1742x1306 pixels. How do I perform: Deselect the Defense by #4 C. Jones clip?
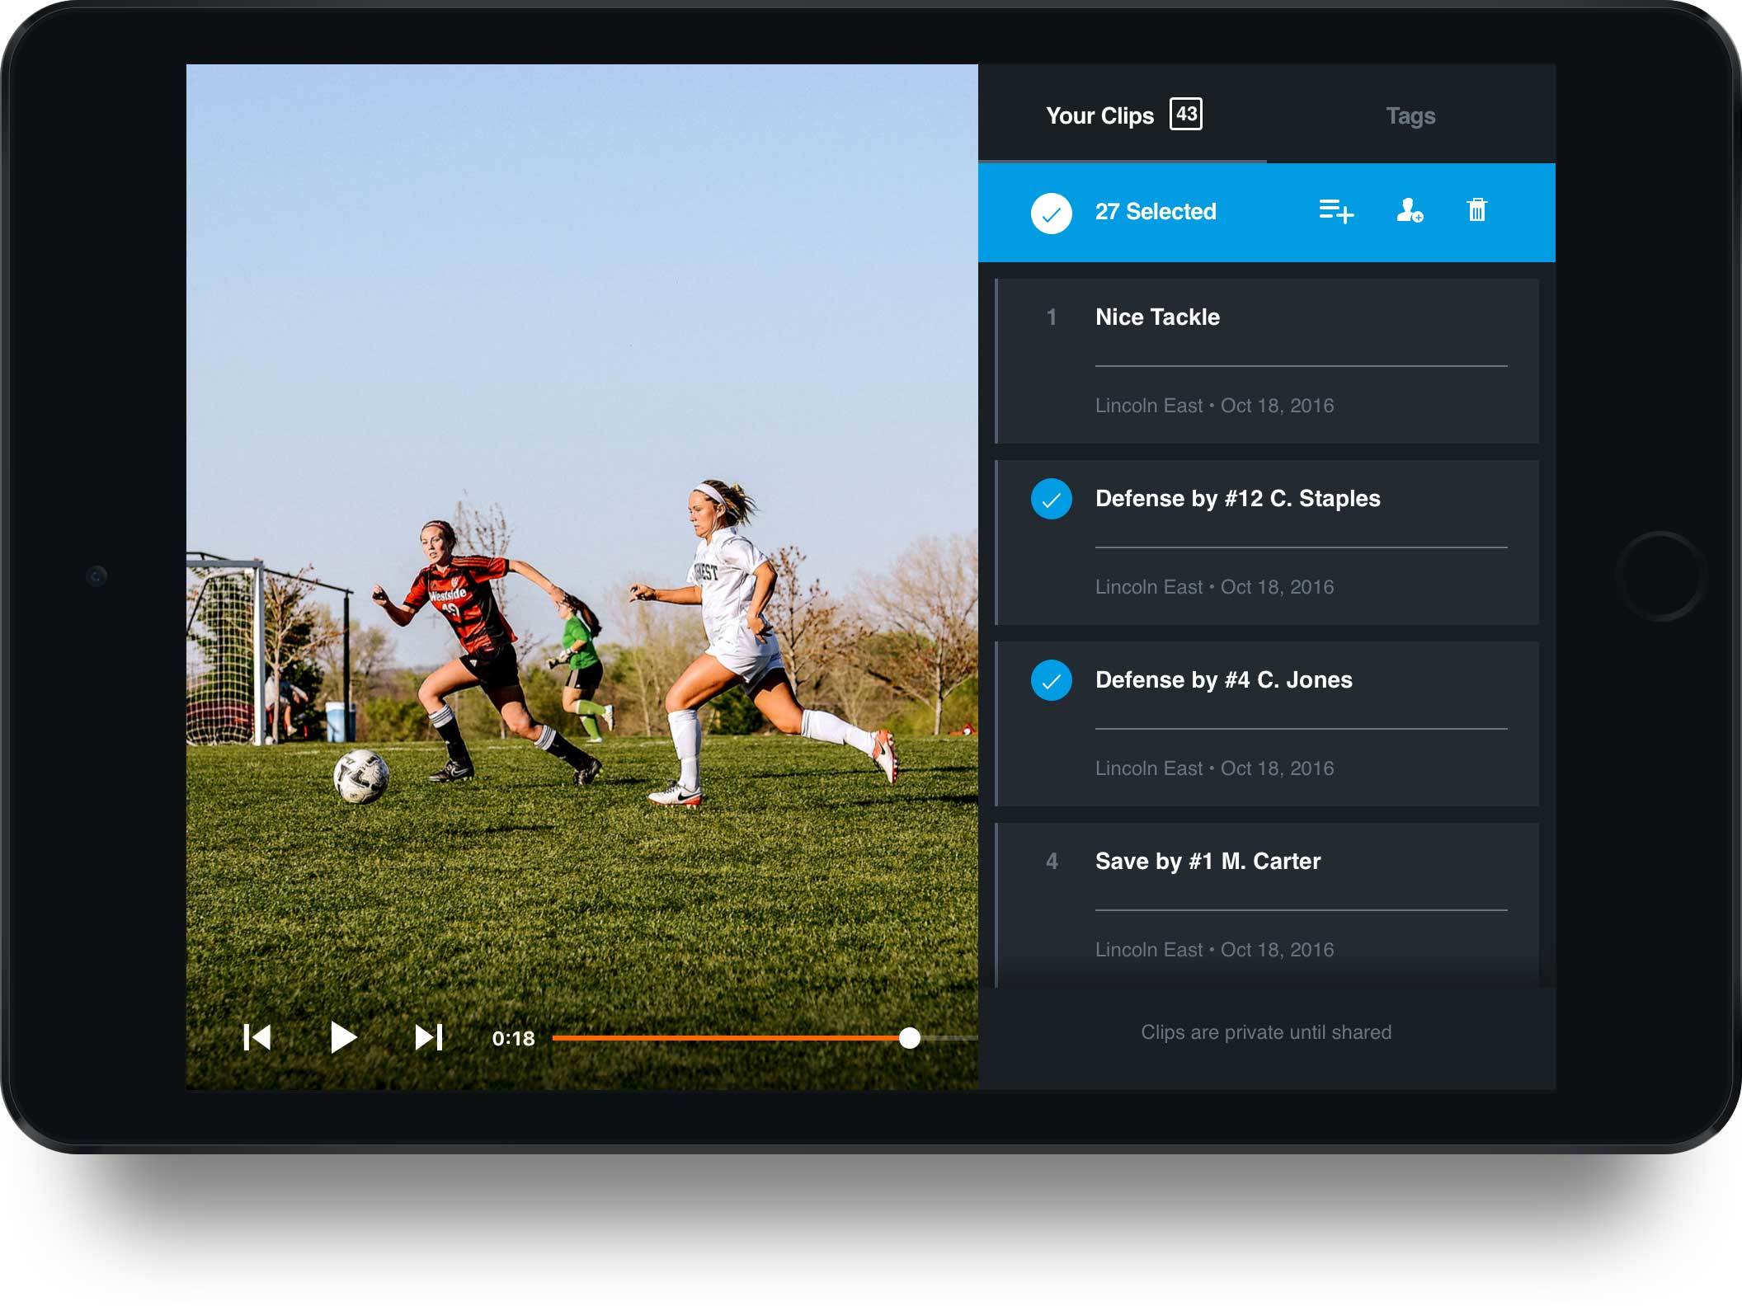pos(1051,679)
